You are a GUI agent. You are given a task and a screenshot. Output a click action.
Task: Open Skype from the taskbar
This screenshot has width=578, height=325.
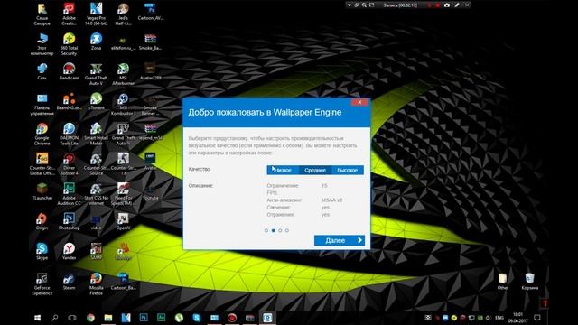click(x=197, y=318)
